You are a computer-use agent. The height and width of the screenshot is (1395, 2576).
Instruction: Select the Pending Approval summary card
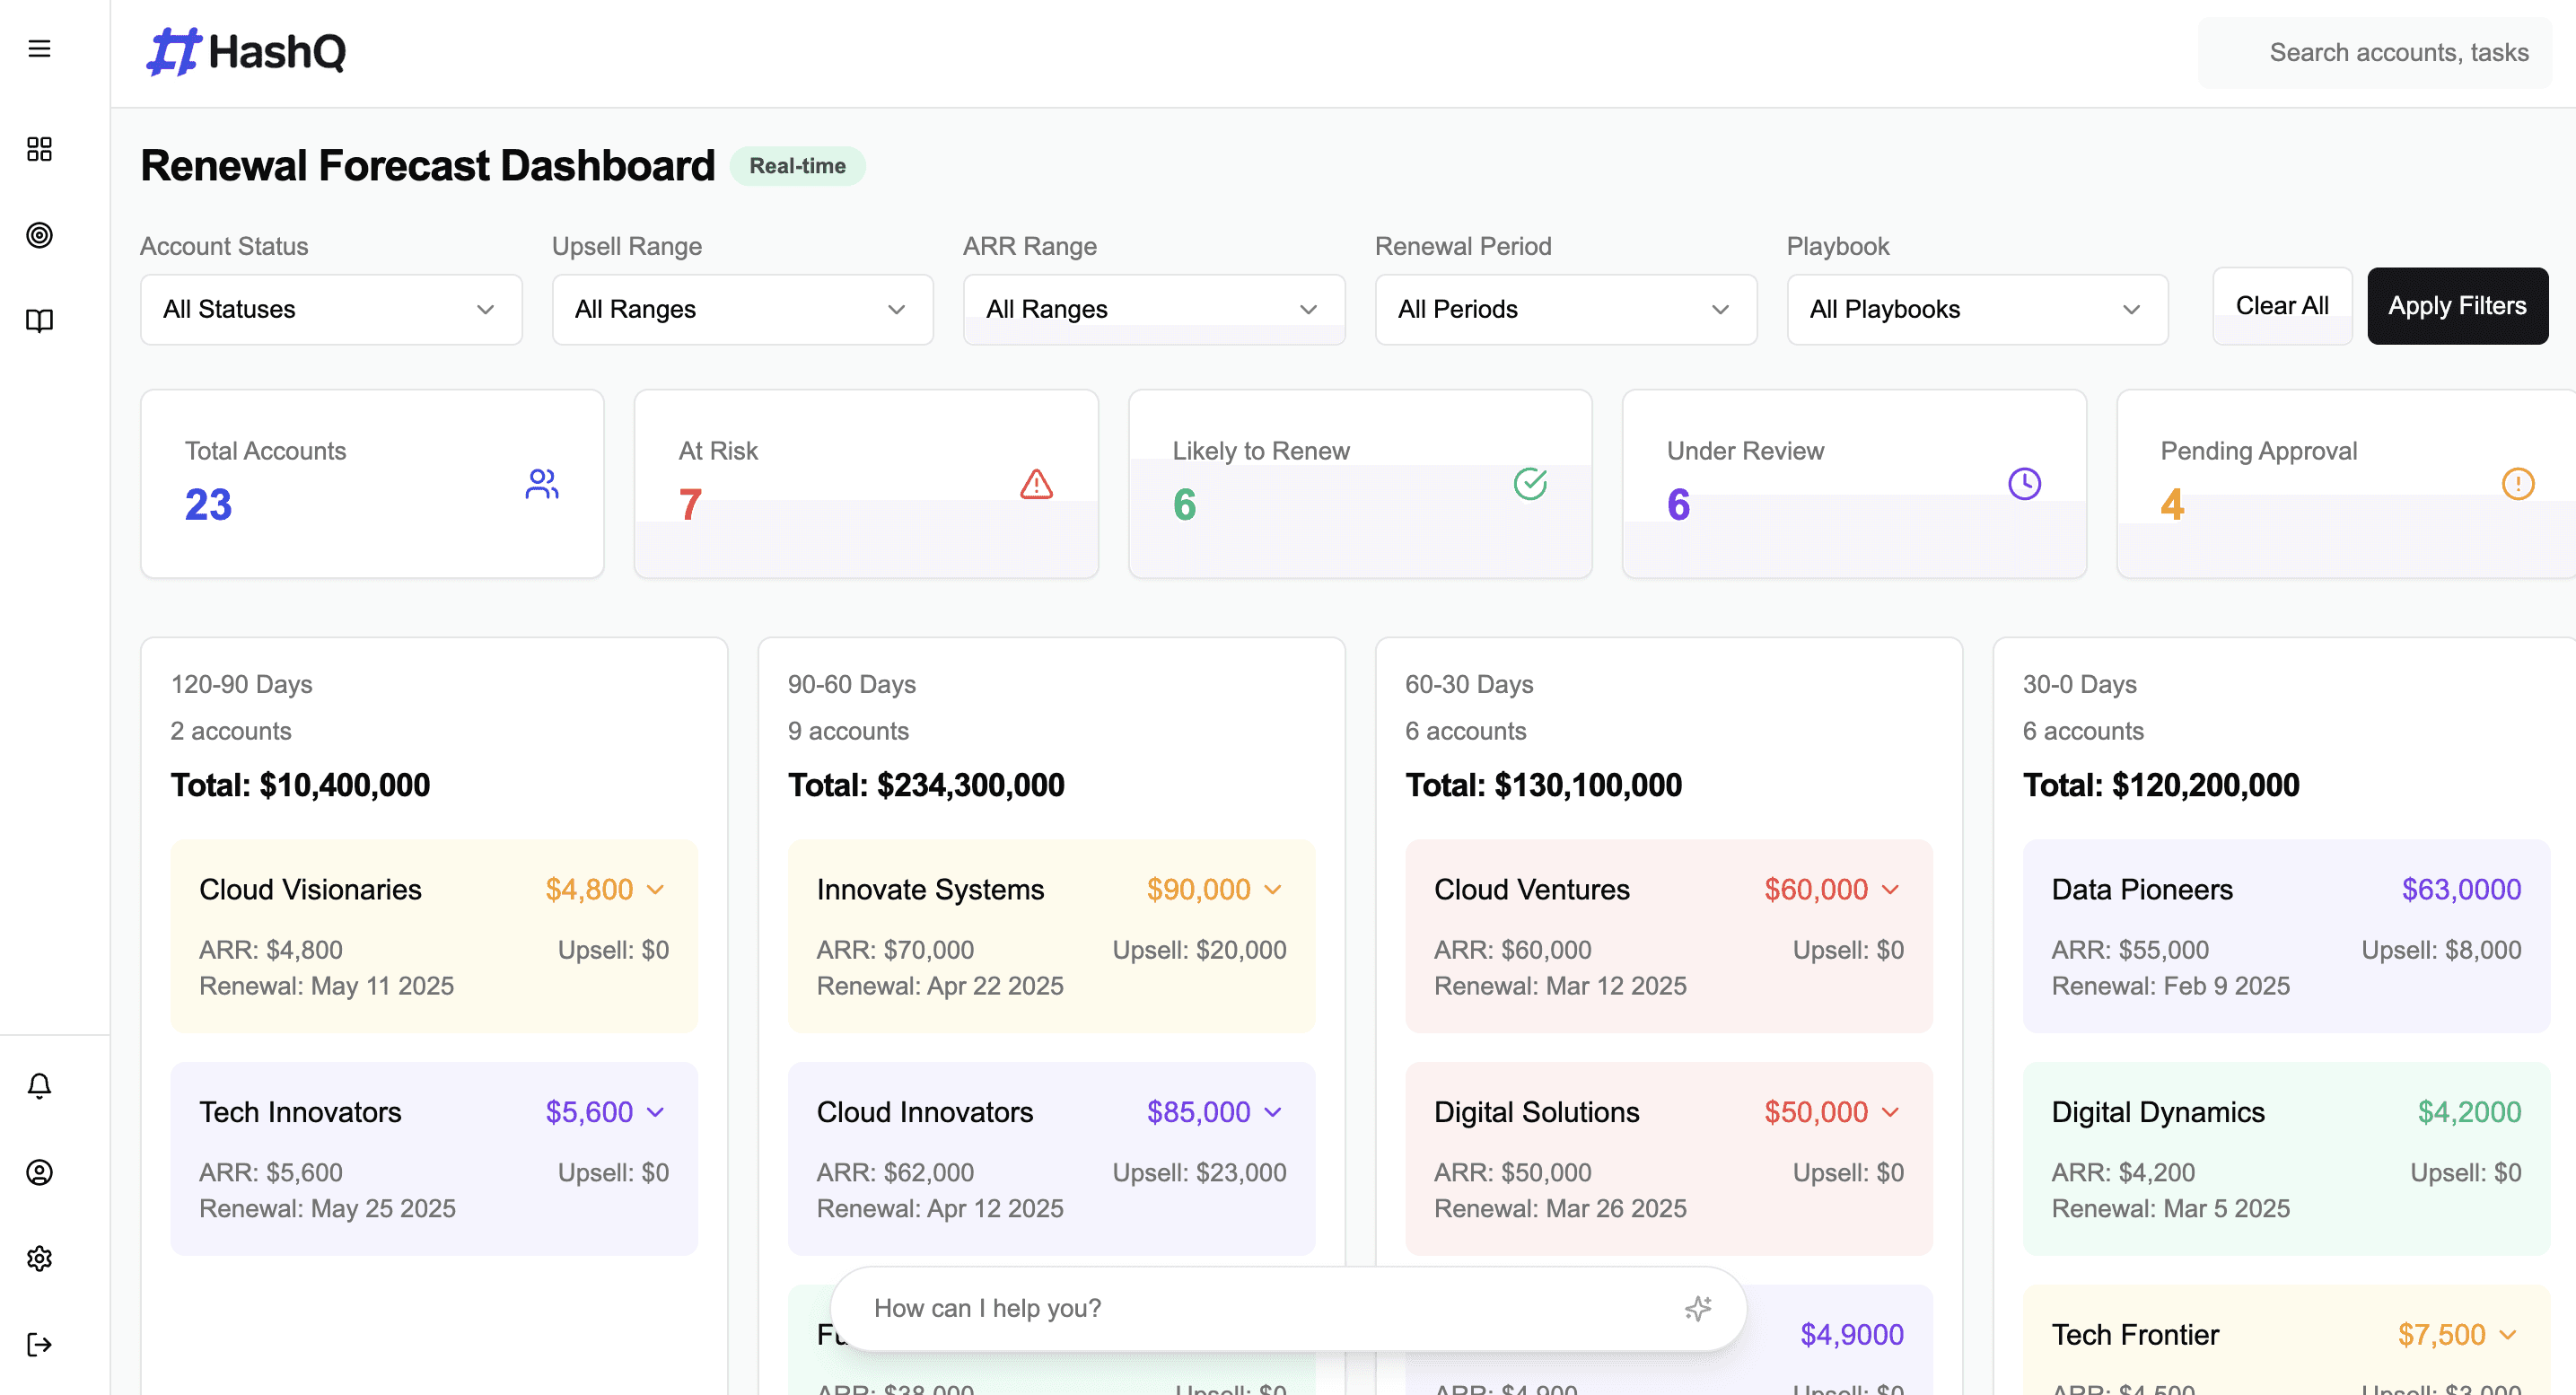pos(2346,484)
